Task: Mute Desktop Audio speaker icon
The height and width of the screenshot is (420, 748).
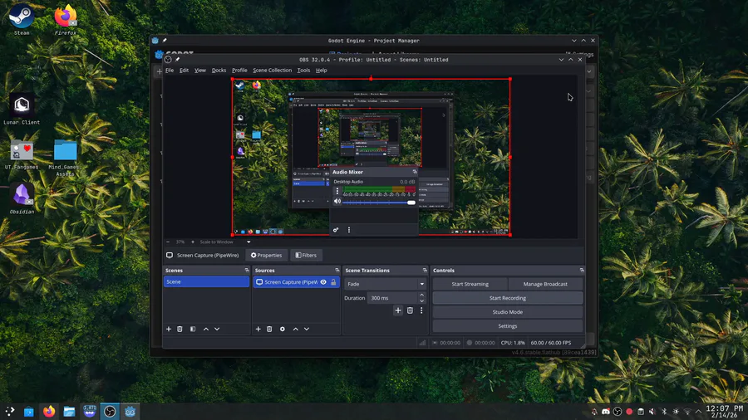Action: [337, 202]
